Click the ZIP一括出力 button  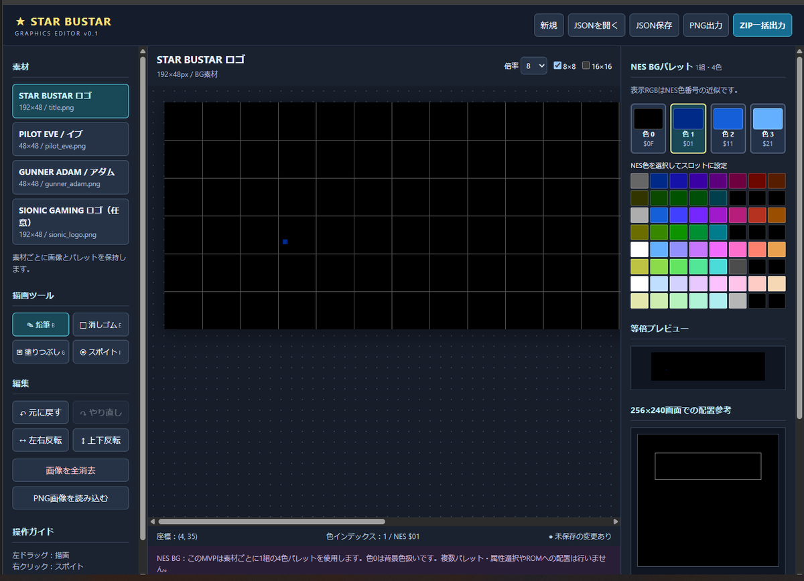tap(762, 25)
